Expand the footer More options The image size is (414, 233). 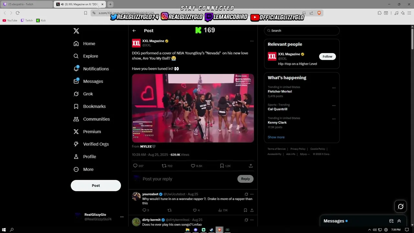[x=304, y=154]
